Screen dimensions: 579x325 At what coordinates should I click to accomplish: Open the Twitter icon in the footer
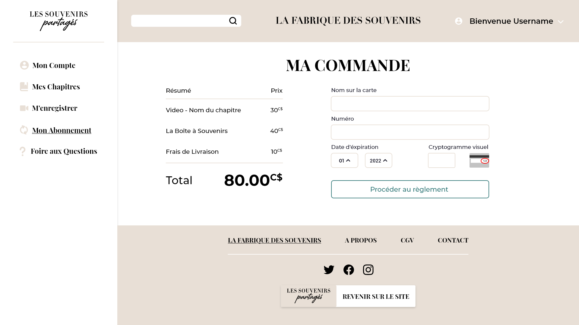click(x=329, y=270)
